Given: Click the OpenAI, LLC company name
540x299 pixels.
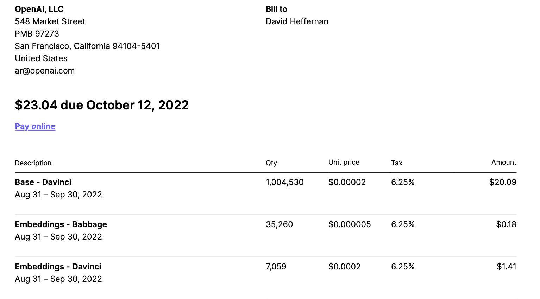Looking at the screenshot, I should tap(39, 9).
